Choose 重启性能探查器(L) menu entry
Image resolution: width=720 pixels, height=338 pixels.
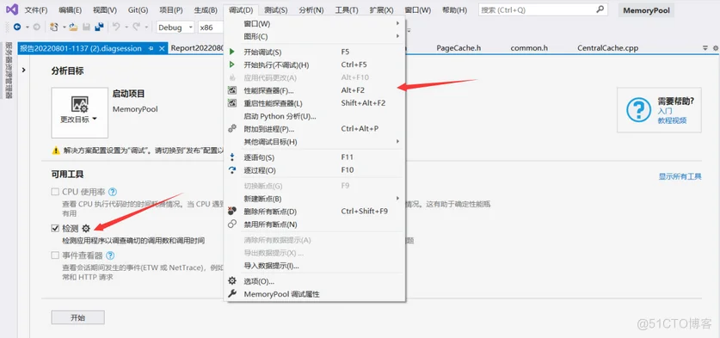(315, 103)
